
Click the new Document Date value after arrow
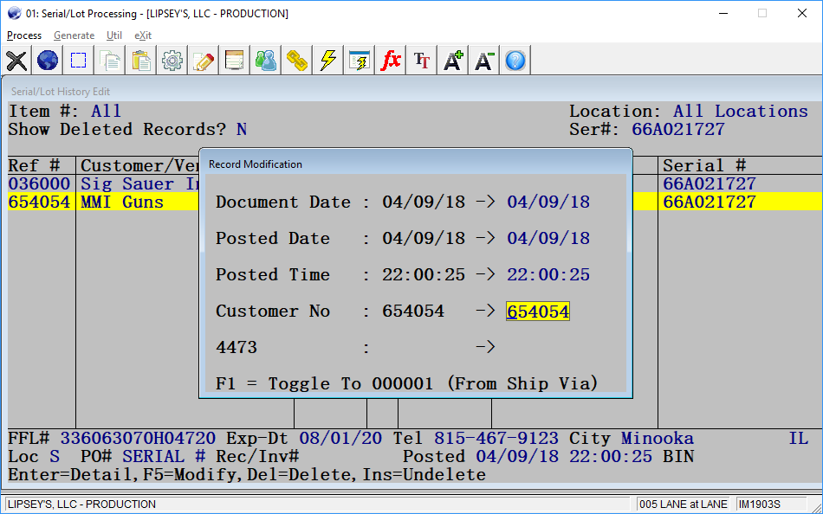pos(548,202)
